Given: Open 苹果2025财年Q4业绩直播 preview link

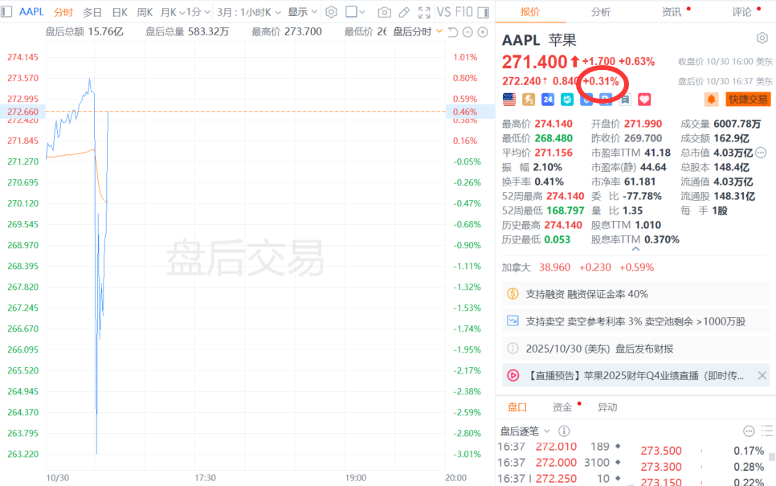Looking at the screenshot, I should coord(635,376).
